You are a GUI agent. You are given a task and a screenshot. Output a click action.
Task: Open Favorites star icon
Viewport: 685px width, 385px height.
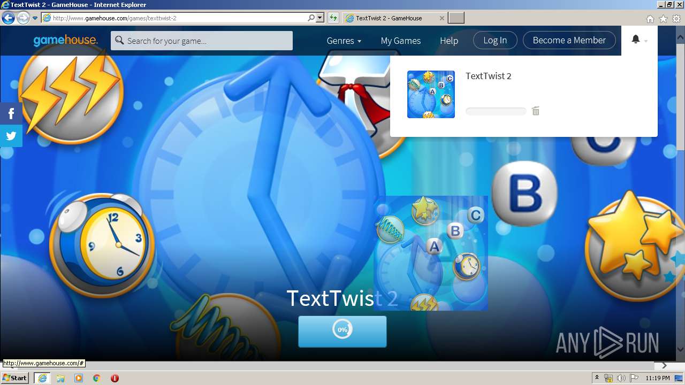(663, 19)
